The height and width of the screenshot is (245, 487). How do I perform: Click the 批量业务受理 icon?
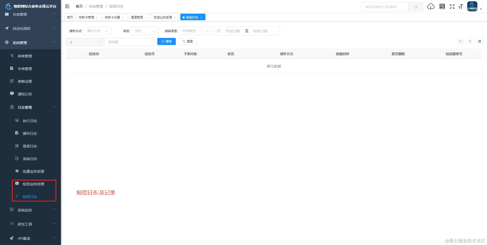point(17,171)
